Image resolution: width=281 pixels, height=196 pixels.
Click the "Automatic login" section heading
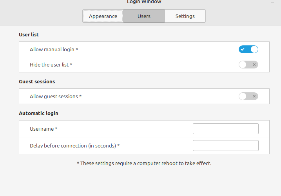pos(38,113)
